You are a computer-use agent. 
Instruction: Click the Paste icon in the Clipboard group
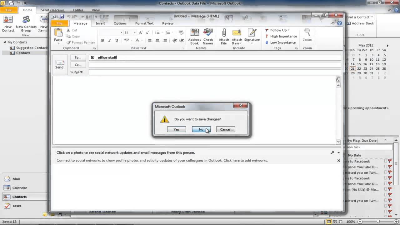[x=58, y=32]
